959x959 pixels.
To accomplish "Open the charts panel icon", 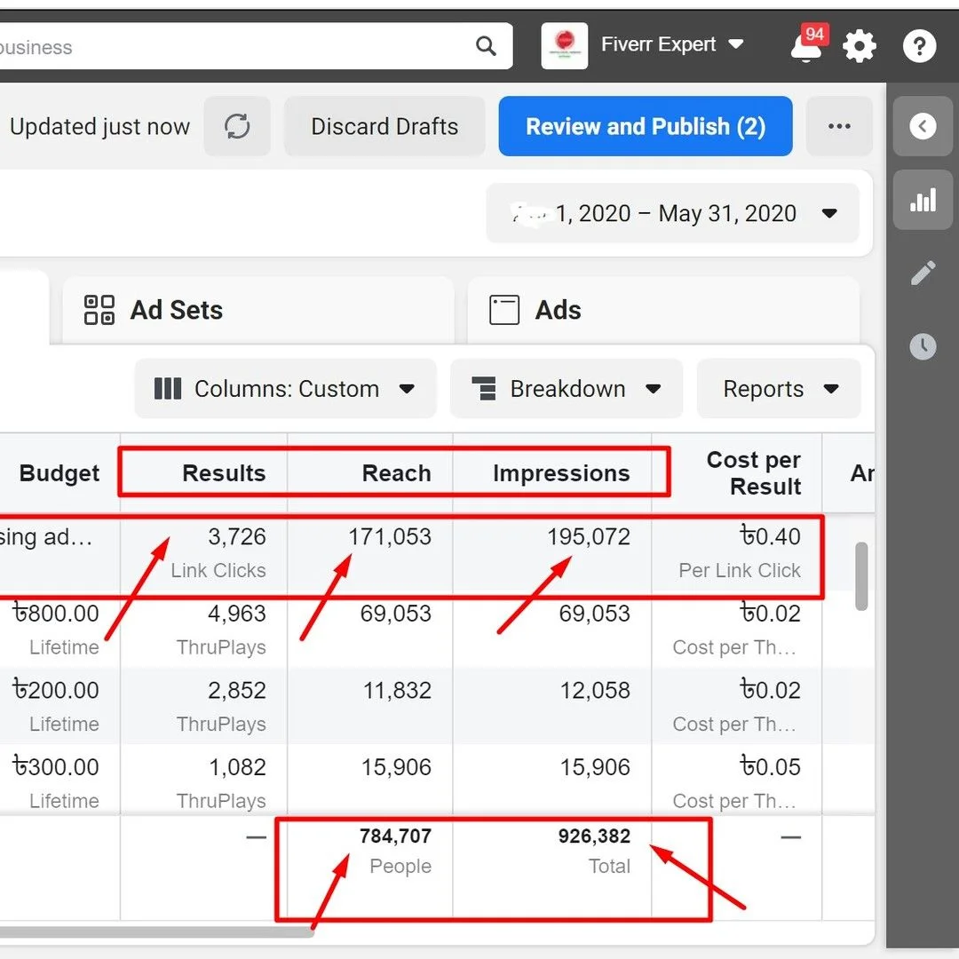I will coord(923,201).
